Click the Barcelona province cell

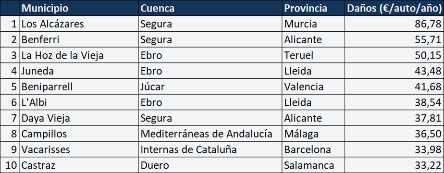click(313, 149)
